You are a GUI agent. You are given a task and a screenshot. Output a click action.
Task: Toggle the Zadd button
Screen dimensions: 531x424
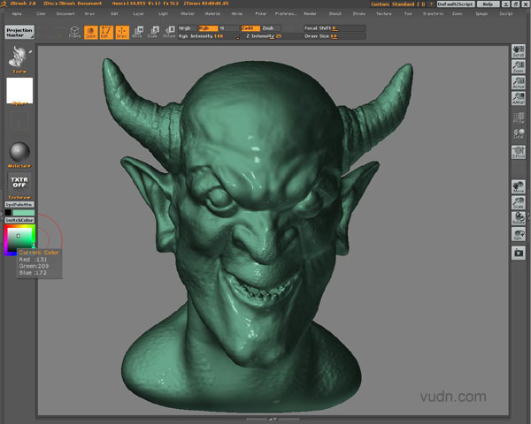pos(250,28)
